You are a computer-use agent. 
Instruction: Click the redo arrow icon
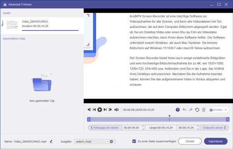[x=191, y=110]
